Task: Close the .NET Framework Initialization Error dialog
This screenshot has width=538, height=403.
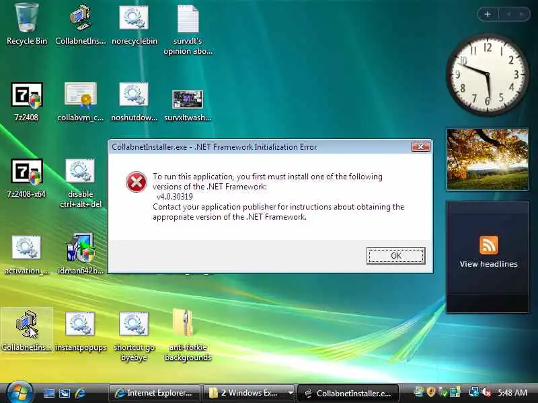Action: click(421, 147)
